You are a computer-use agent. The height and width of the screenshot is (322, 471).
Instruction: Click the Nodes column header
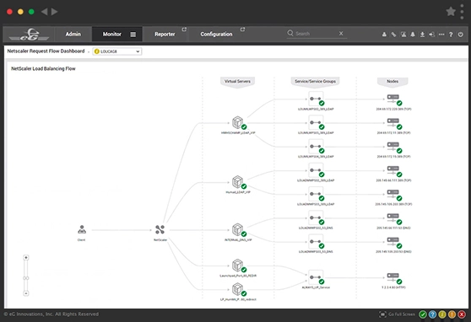(x=392, y=81)
